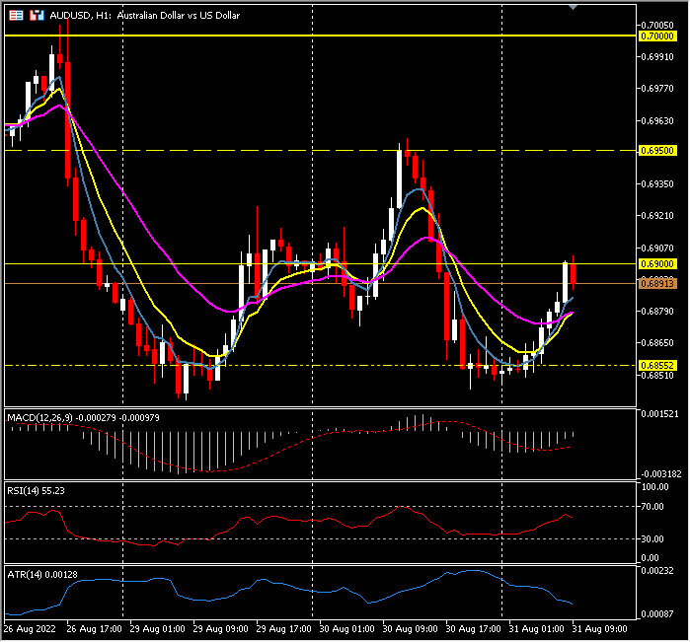
Task: Click the AUDUSD, H1 chart title
Action: click(142, 16)
